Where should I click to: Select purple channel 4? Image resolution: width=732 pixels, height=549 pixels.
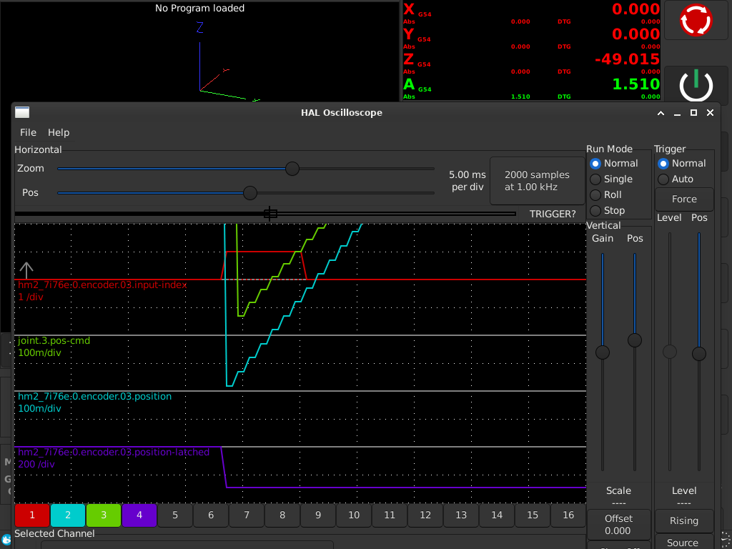[x=139, y=515]
